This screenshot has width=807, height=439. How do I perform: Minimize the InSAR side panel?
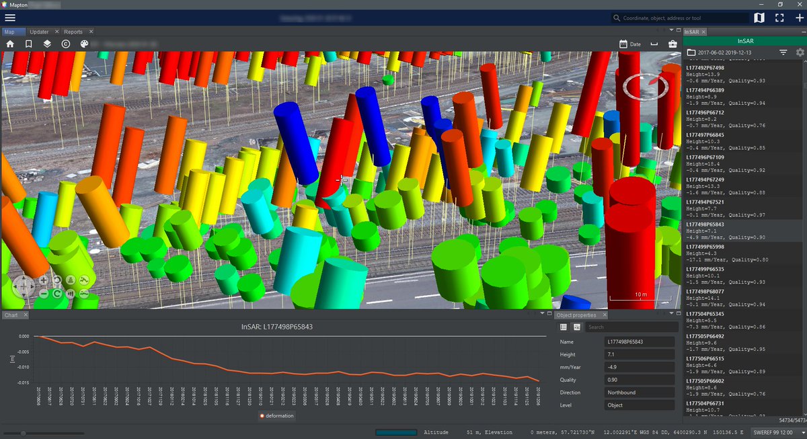(x=802, y=32)
